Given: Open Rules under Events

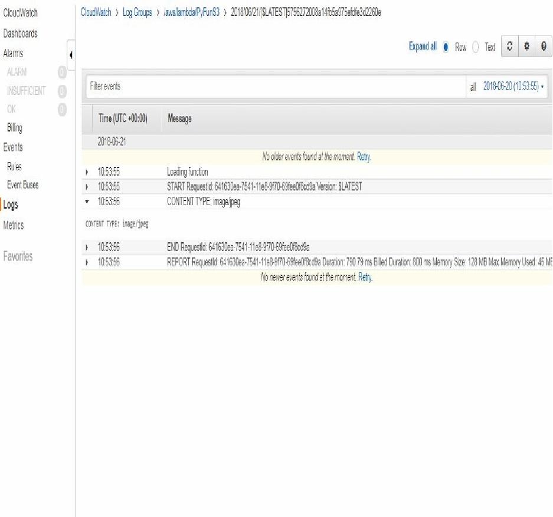Looking at the screenshot, I should 15,166.
